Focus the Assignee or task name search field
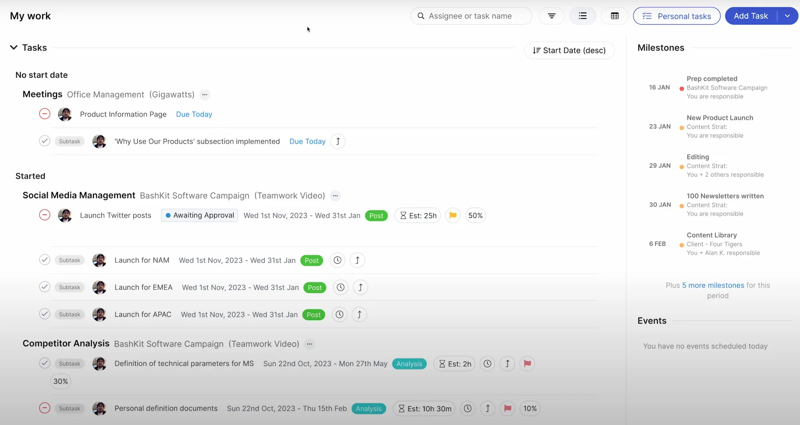Image resolution: width=800 pixels, height=425 pixels. [x=471, y=16]
